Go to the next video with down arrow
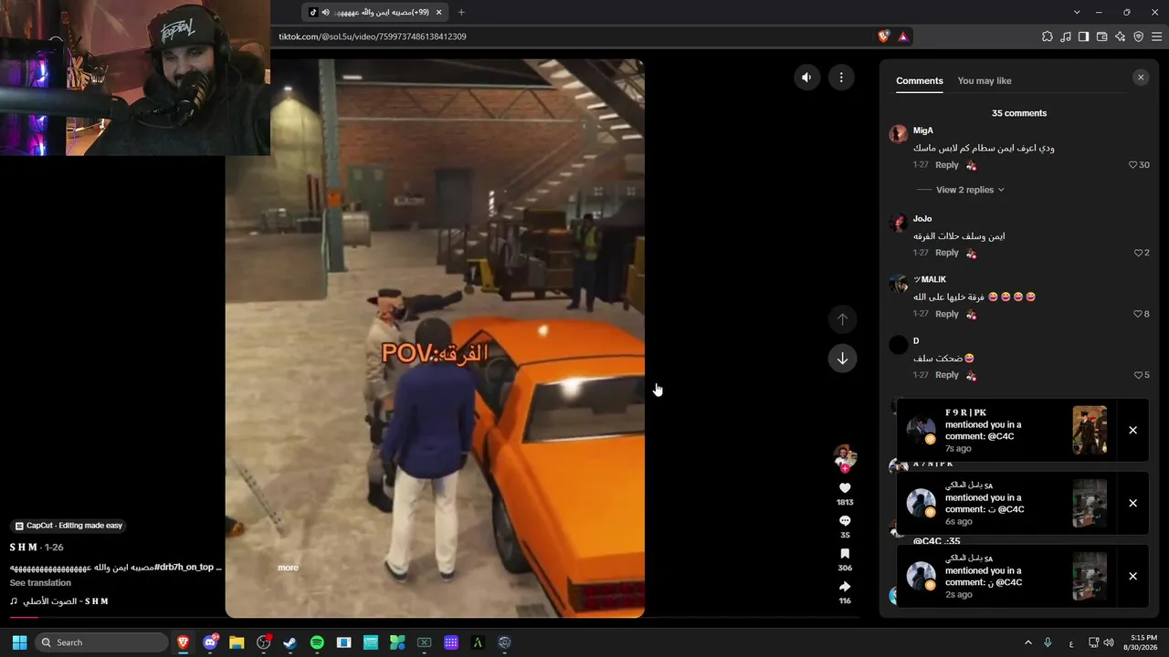1169x657 pixels. click(x=842, y=359)
